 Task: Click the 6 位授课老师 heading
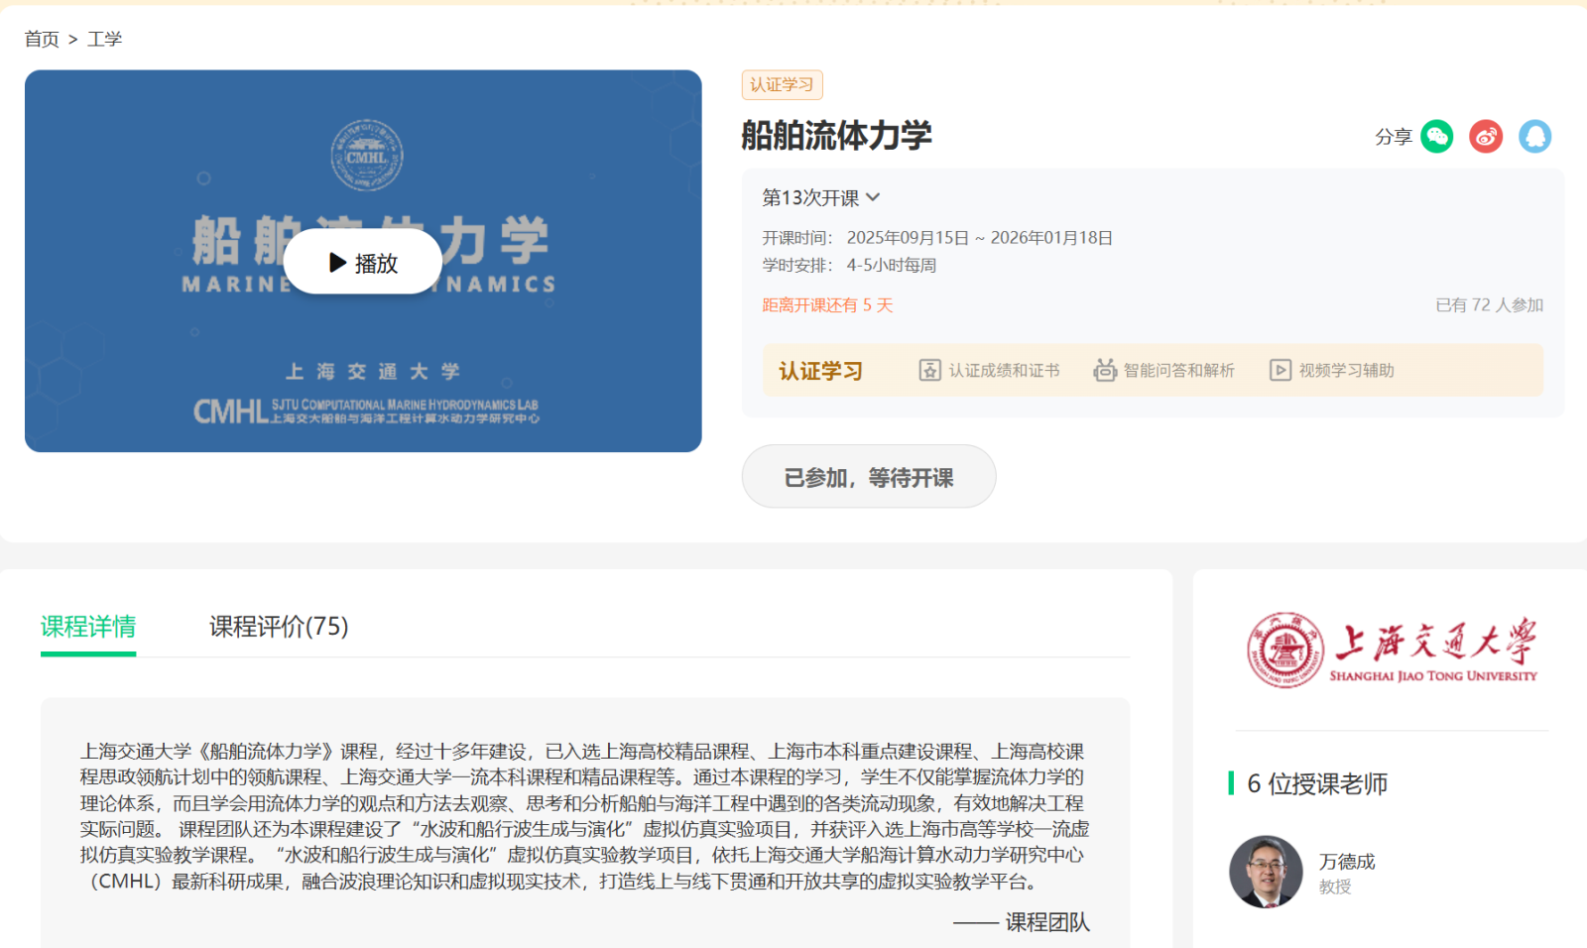pos(1317,783)
